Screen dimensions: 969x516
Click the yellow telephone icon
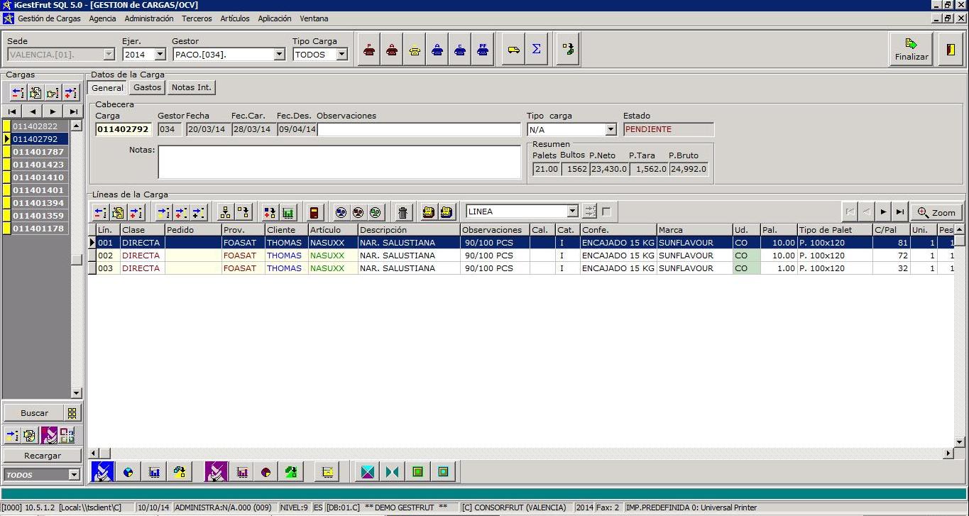[x=415, y=50]
